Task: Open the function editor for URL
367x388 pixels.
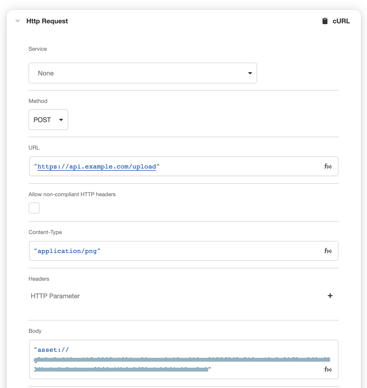Action: coord(328,166)
